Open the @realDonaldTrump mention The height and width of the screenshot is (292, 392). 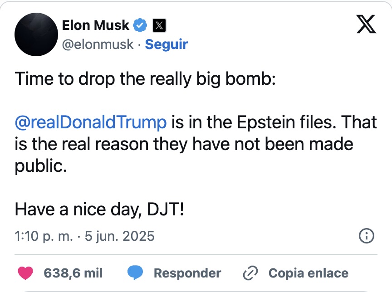tap(91, 122)
